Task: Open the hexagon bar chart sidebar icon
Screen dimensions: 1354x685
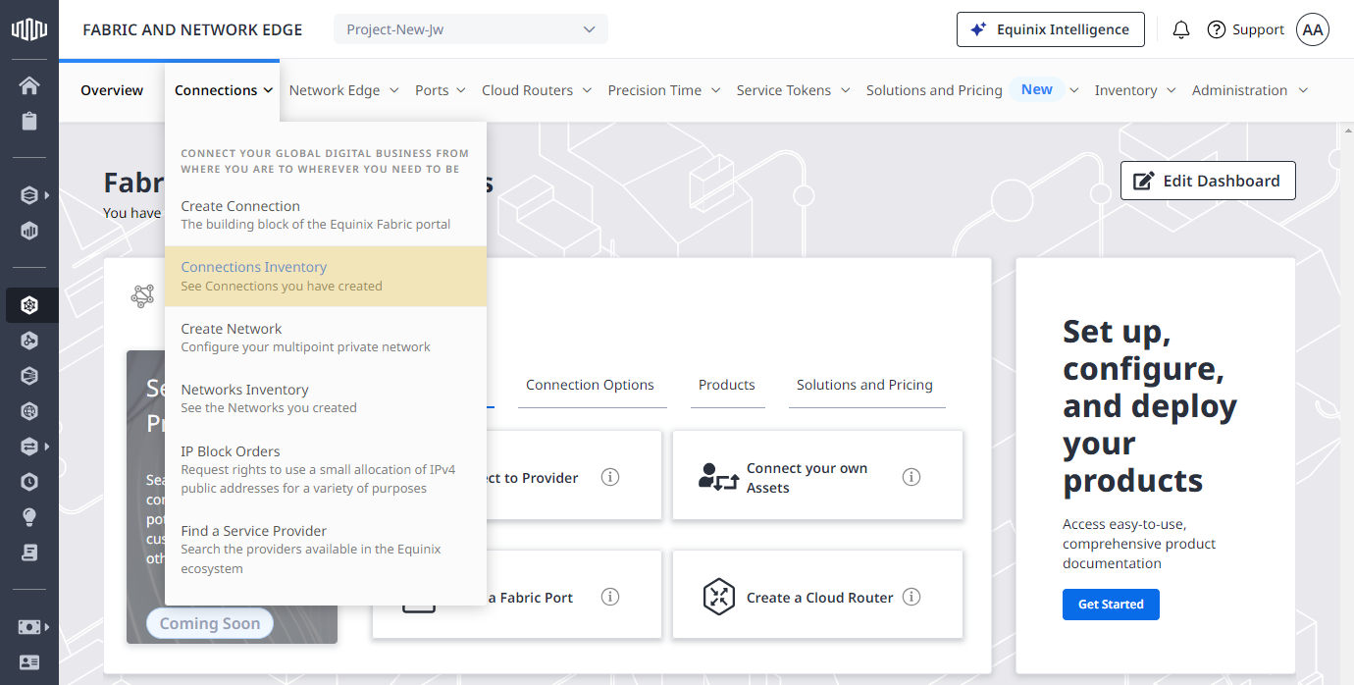Action: 29,232
